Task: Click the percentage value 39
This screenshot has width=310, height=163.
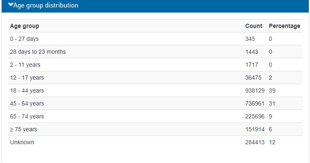Action: tap(272, 90)
